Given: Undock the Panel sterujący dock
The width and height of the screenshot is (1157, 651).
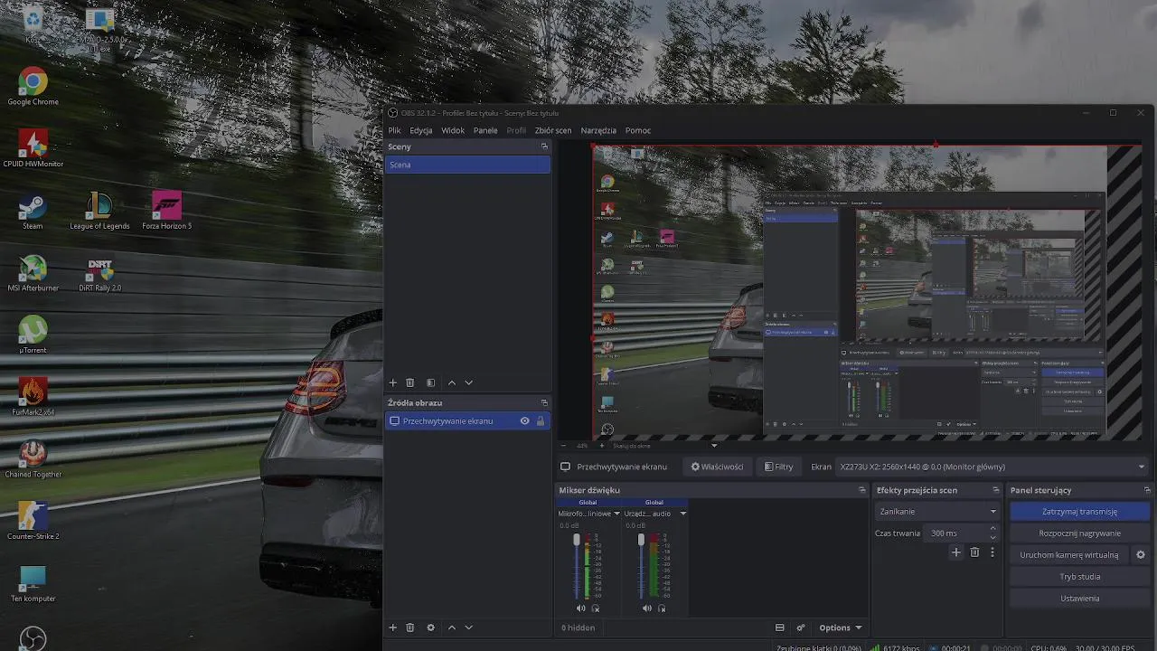Looking at the screenshot, I should click(1147, 490).
